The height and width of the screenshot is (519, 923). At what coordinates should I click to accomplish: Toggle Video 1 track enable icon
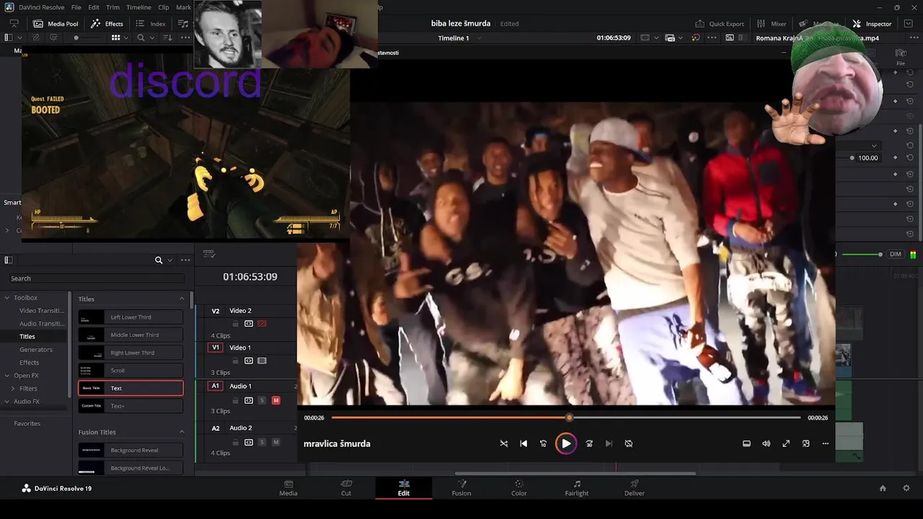[262, 360]
